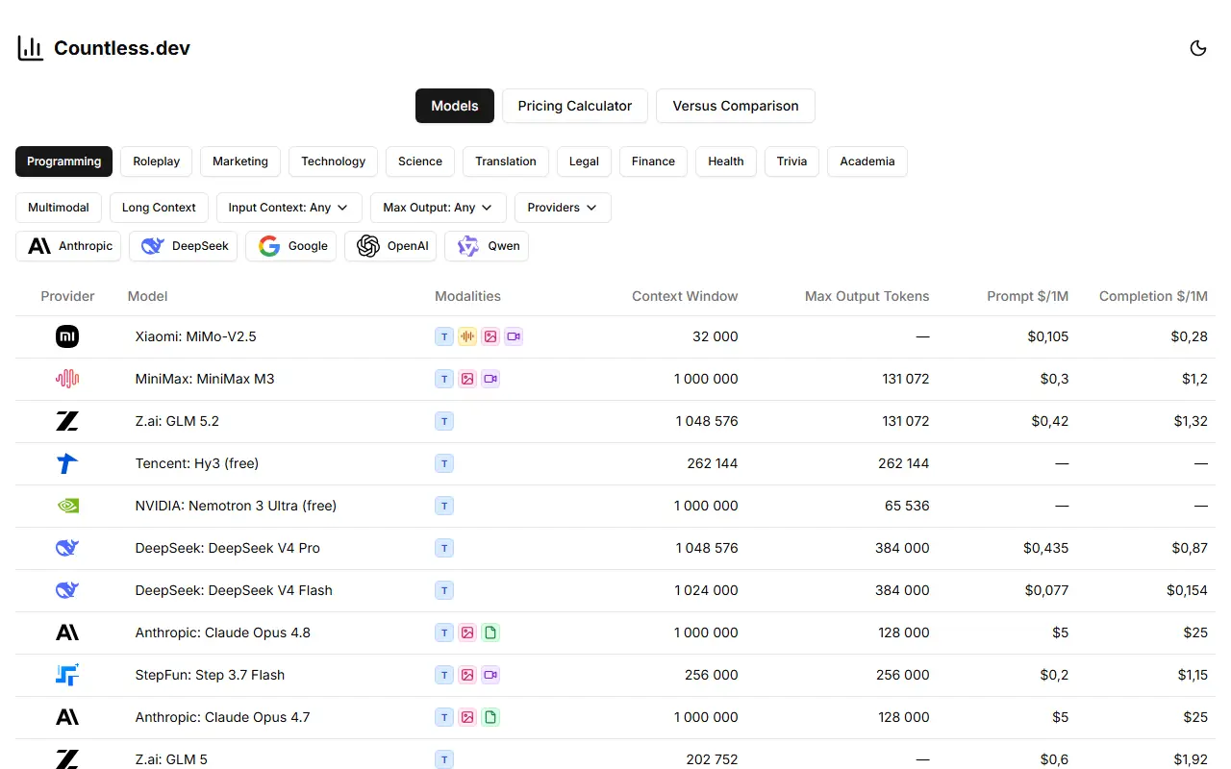Click the NVIDIA provider logo
Viewport: 1231px width, 769px height.
coord(67,506)
